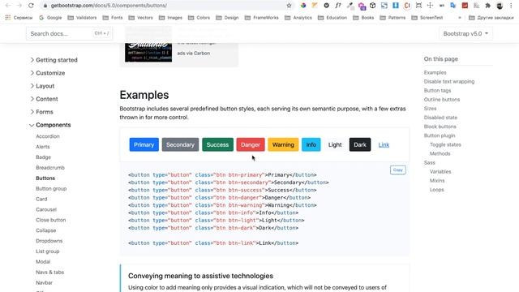The image size is (519, 292).
Task: Click the blue download arrow extension icon
Action: [x=396, y=6]
